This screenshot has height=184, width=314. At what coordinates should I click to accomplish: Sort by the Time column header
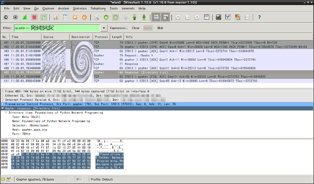(26, 37)
